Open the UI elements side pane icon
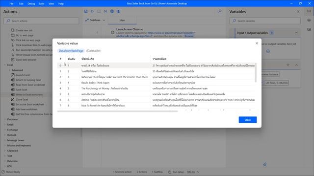The height and width of the screenshot is (176, 314). point(309,21)
